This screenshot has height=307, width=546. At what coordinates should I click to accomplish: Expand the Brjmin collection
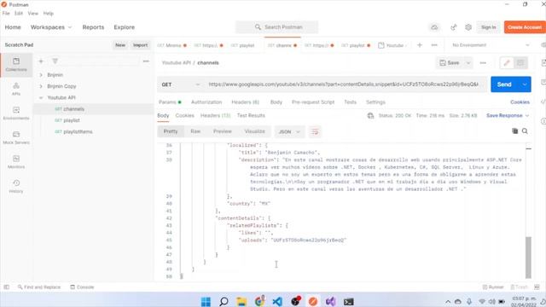(41, 75)
